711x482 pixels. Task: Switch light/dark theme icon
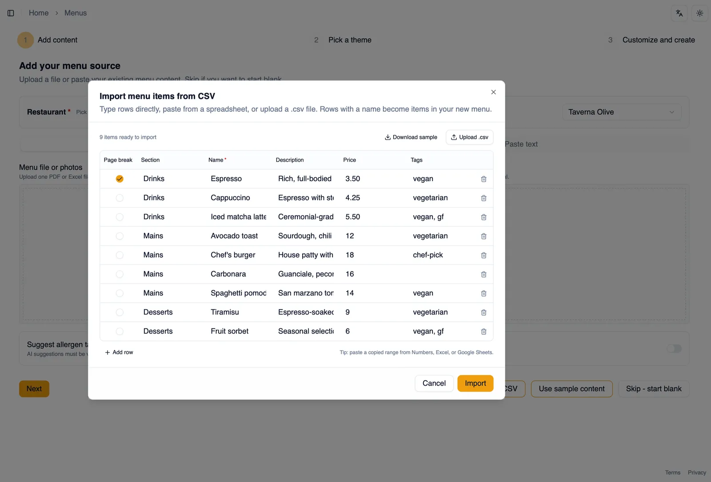click(x=699, y=13)
